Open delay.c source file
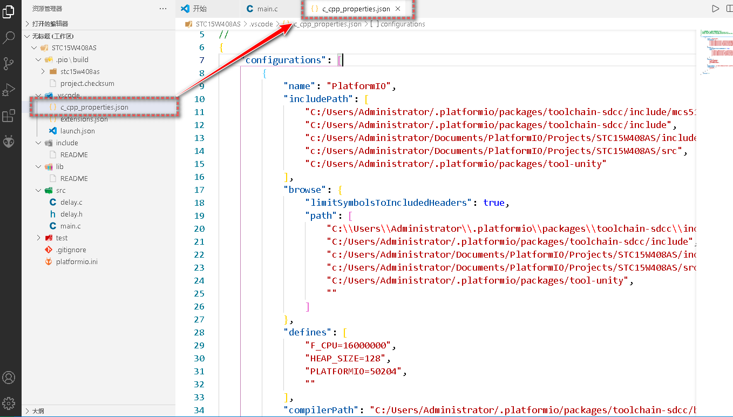The image size is (733, 417). [98, 202]
